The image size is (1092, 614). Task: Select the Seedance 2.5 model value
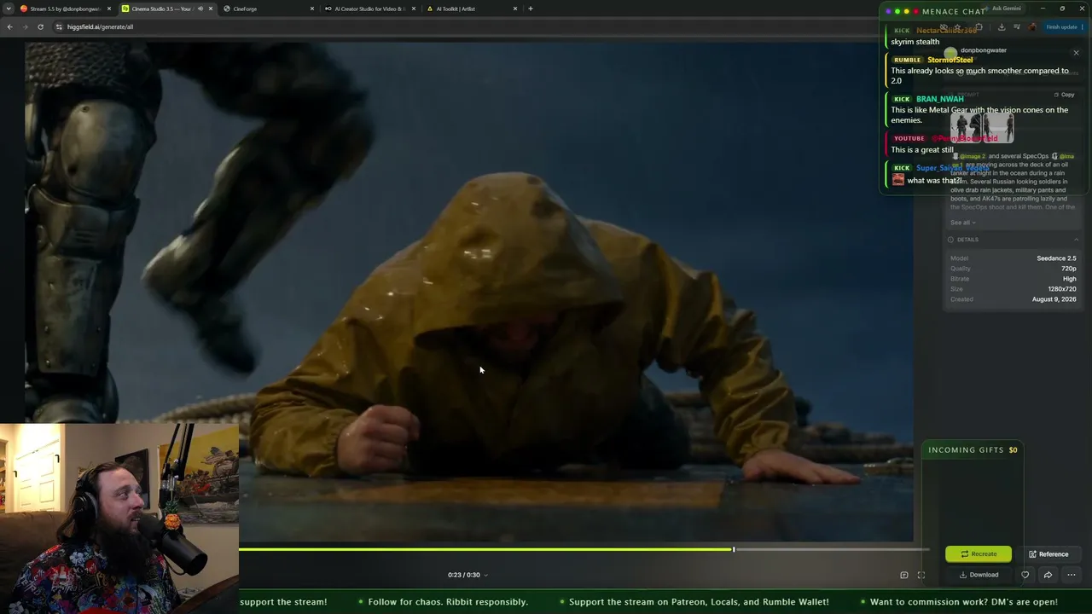(x=1056, y=258)
